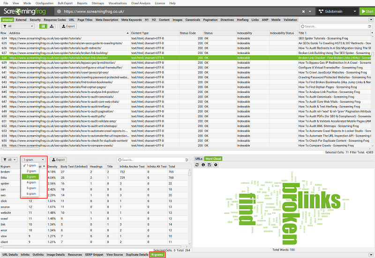Open the Inlinks bottom tab
Screen dimensions: 375x258
[x=25, y=255]
